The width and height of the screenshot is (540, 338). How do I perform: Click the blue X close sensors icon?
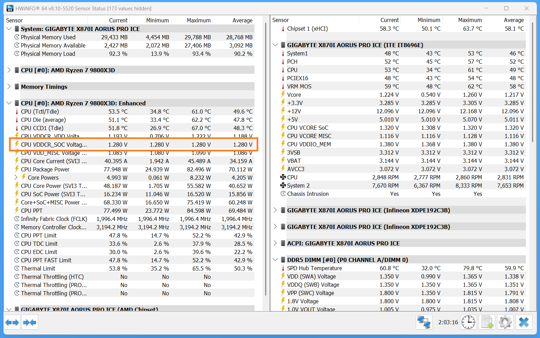524,323
